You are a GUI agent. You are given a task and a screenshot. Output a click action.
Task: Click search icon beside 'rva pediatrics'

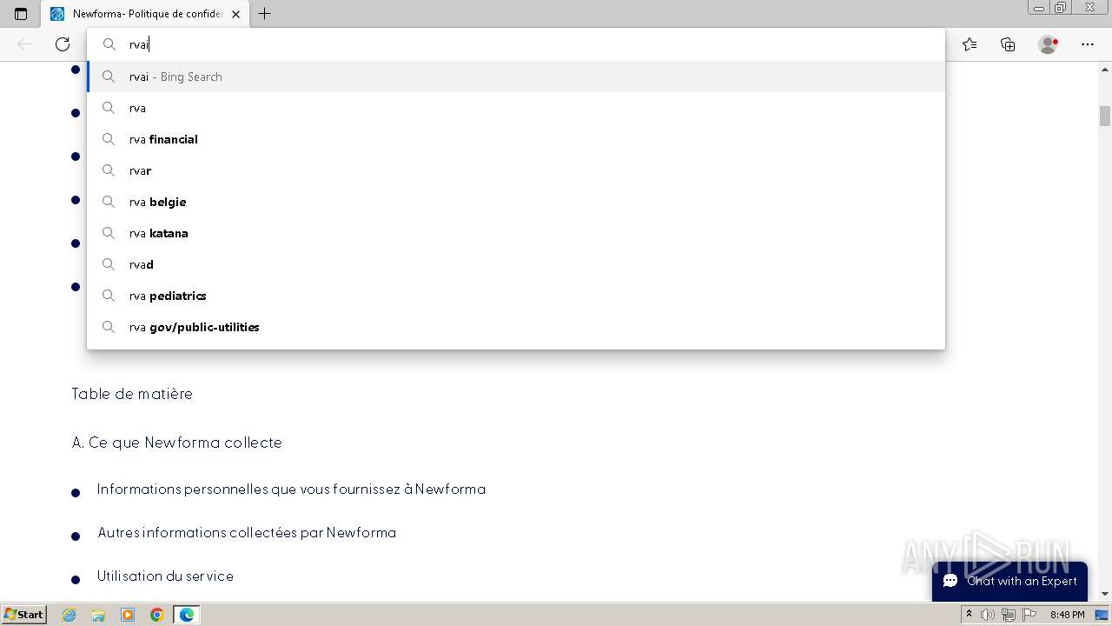pos(109,296)
